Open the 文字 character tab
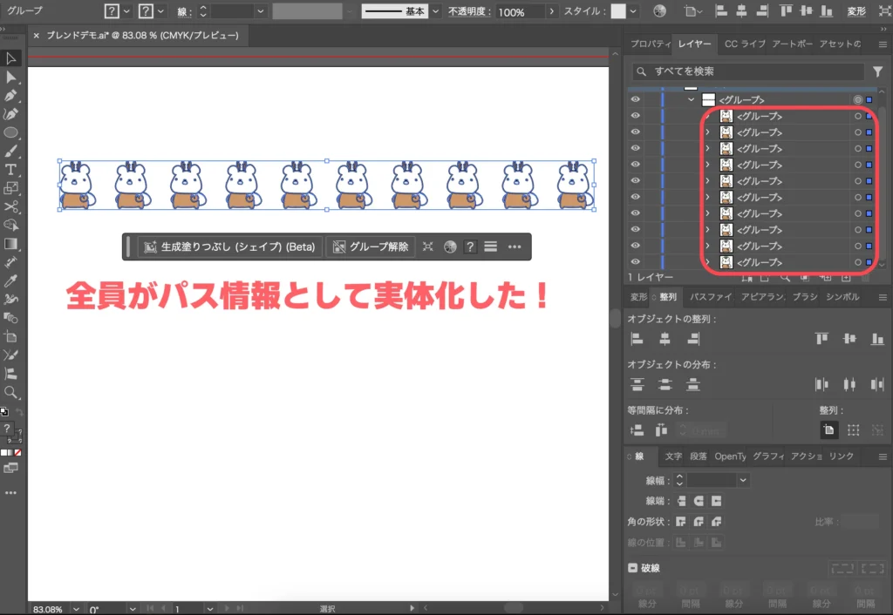Viewport: 893px width, 615px height. (673, 456)
